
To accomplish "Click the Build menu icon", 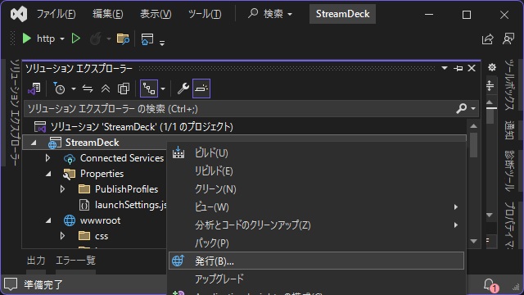I will tap(178, 153).
